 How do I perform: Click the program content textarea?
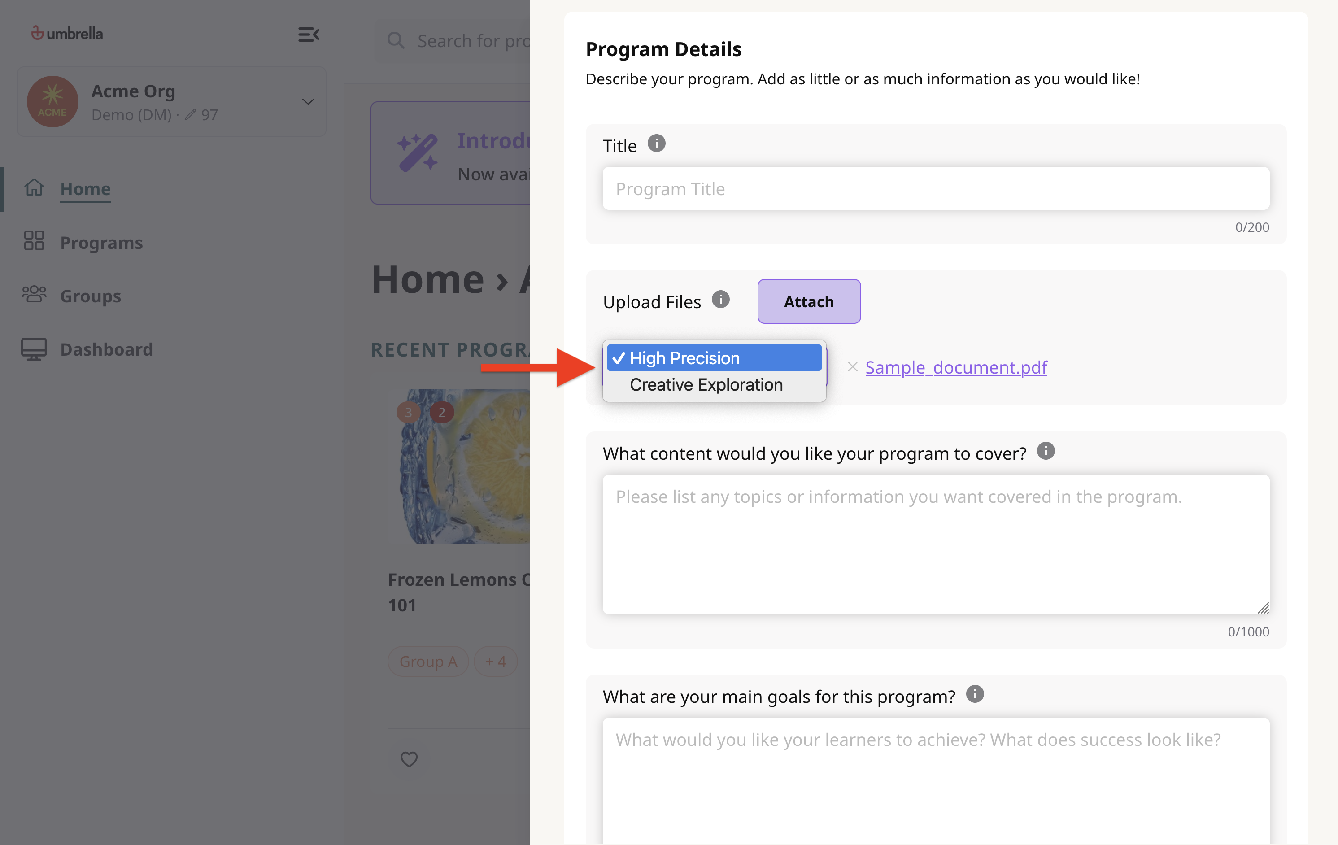coord(936,544)
